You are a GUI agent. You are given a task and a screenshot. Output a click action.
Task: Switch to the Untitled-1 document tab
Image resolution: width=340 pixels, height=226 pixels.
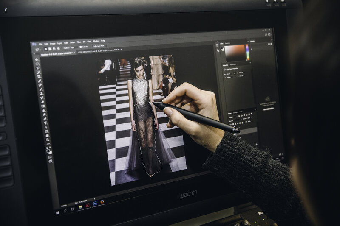tap(57, 54)
